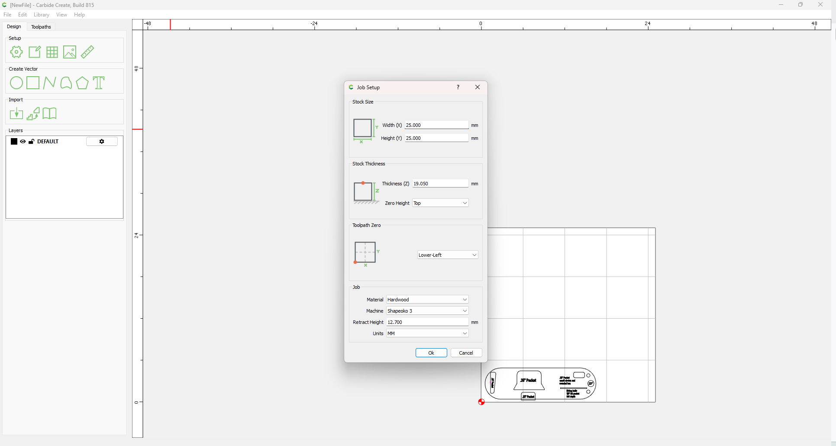Pick the Text tool
The image size is (836, 446).
tap(99, 83)
